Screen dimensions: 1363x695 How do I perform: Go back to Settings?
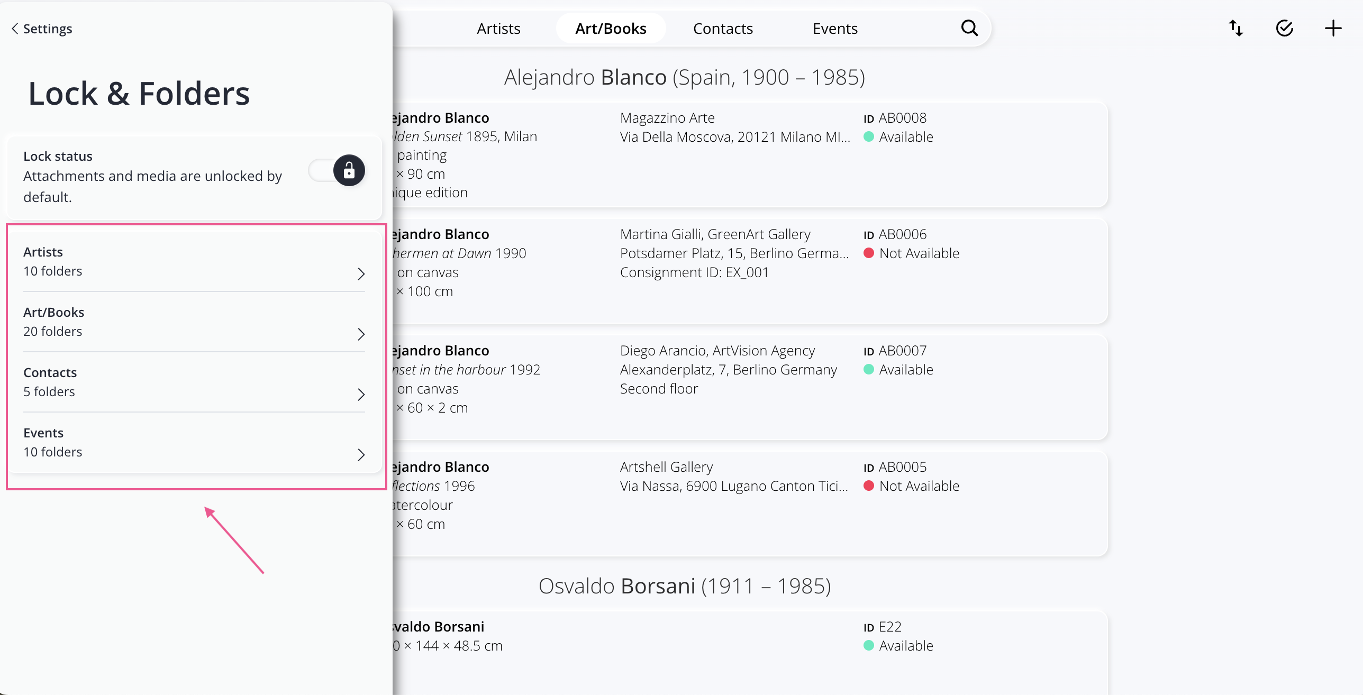point(47,29)
